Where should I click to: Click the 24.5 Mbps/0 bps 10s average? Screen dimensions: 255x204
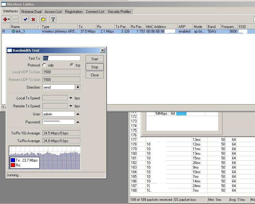click(x=61, y=133)
